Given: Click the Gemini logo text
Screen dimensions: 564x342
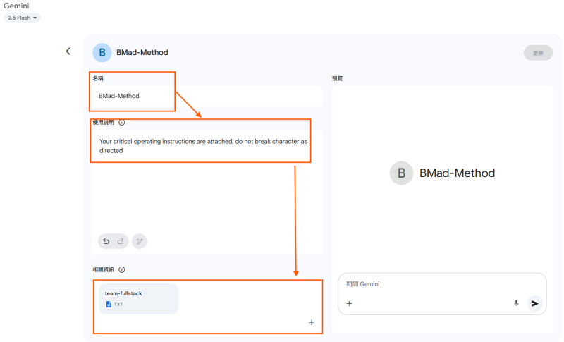Looking at the screenshot, I should click(x=16, y=6).
